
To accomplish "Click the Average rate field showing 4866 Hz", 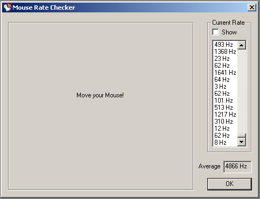I will [x=237, y=167].
